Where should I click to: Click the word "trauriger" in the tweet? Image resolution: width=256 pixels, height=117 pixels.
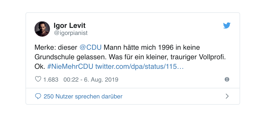pos(181,57)
